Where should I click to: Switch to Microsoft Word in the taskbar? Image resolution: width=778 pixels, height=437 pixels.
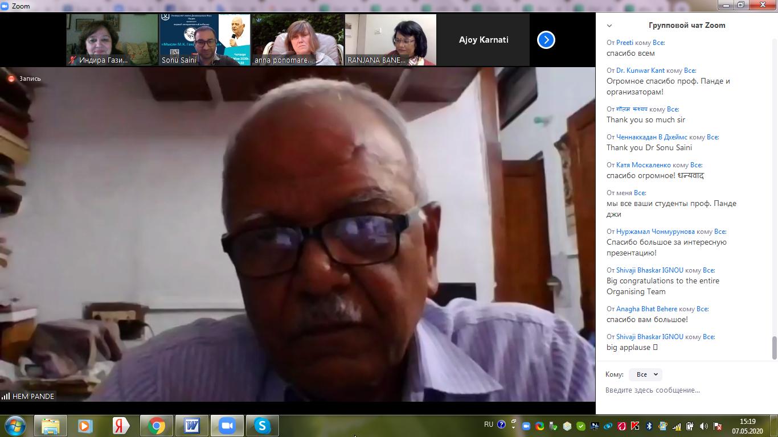click(x=192, y=426)
